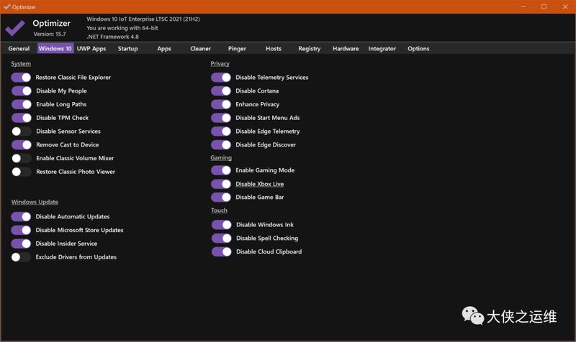Turn on Enable Classic Volume Mixer
The image size is (576, 342).
22,158
